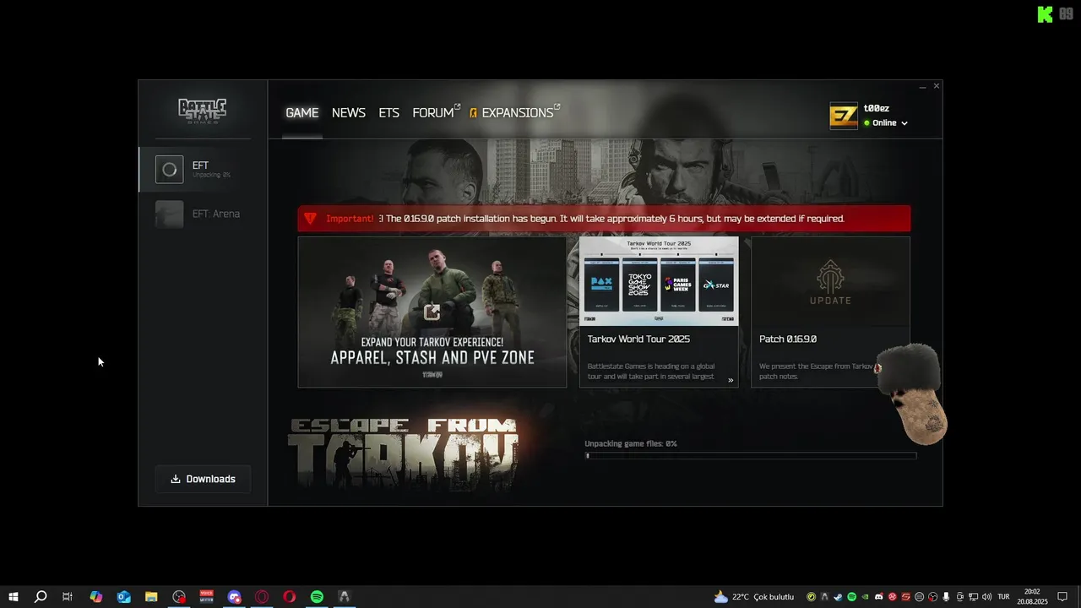Open the weather widget showing 22°C
Screen dimensions: 1081x608
754,597
